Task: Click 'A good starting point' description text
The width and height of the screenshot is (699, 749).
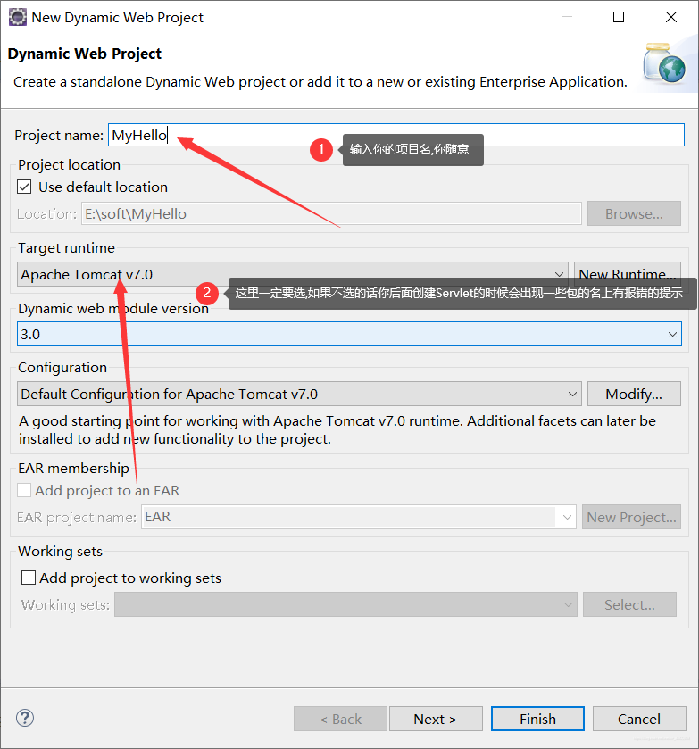Action: [337, 430]
